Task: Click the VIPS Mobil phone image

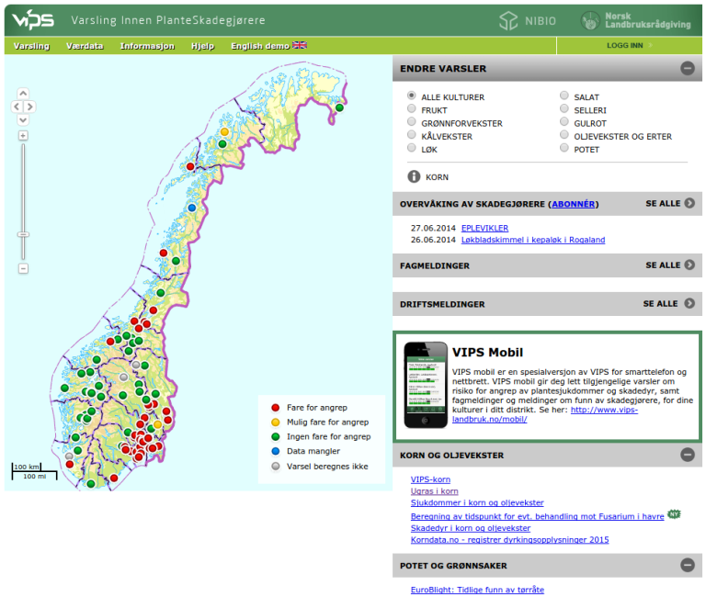Action: pos(425,385)
